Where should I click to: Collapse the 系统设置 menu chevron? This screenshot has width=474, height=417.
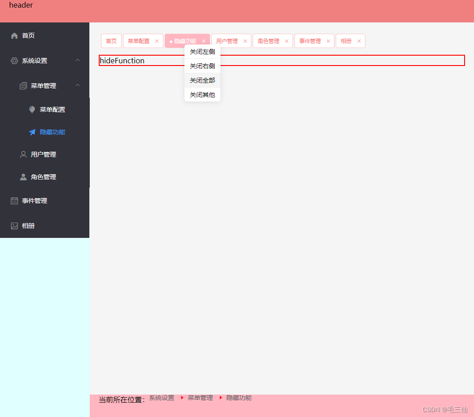(77, 60)
